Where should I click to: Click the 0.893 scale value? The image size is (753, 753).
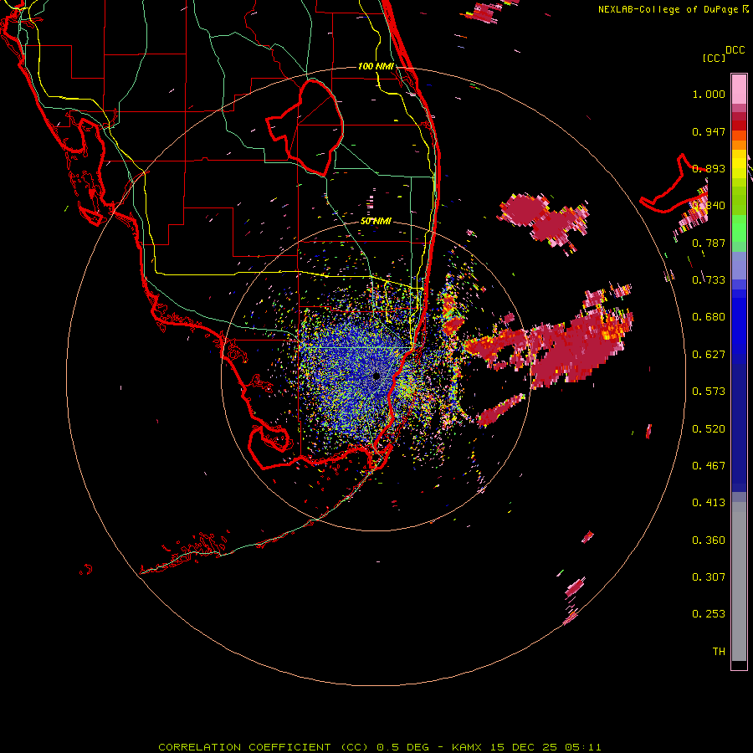point(709,169)
